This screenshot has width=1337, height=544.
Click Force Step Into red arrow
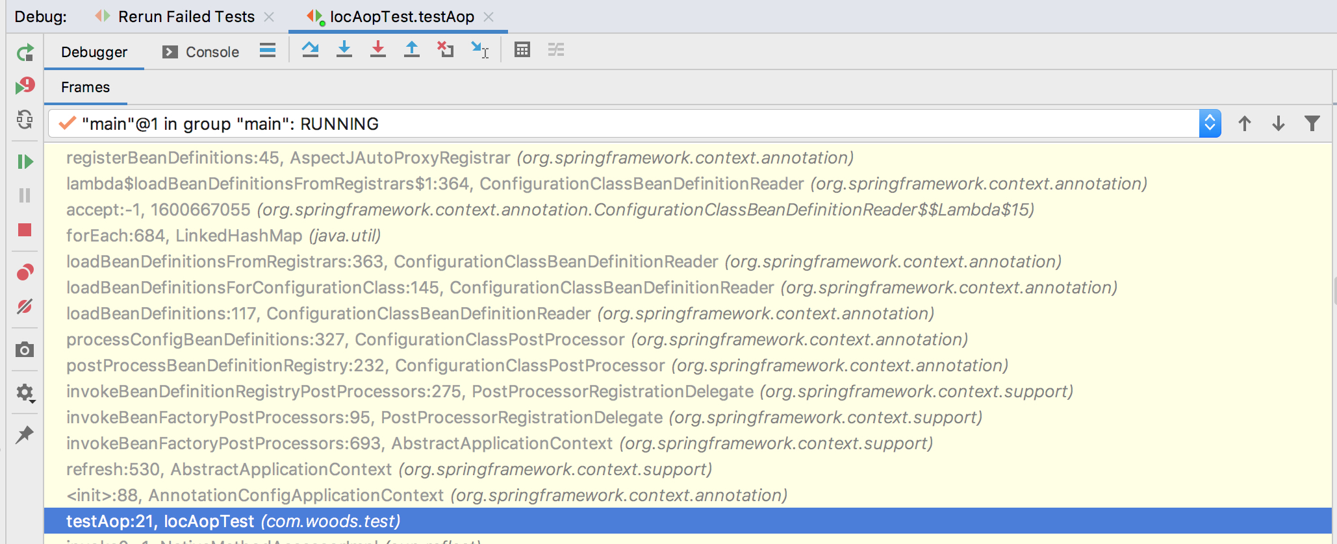pos(378,50)
